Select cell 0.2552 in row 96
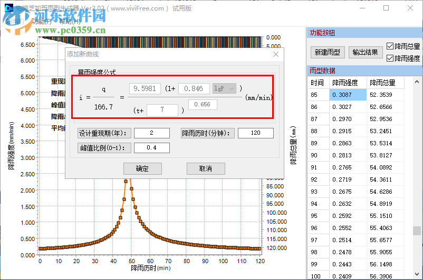 click(x=348, y=228)
